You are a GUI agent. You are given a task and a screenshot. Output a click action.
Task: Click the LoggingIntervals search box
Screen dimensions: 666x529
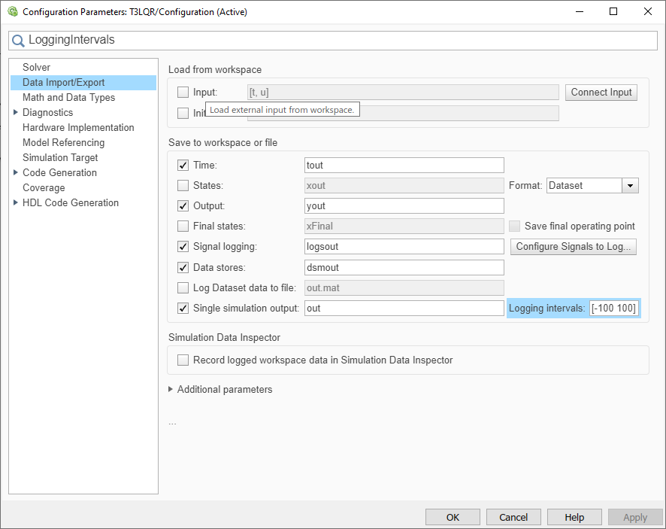click(x=338, y=40)
